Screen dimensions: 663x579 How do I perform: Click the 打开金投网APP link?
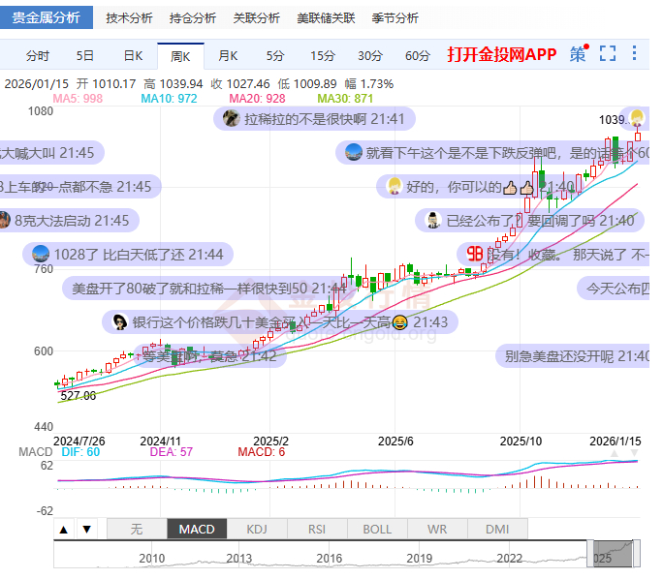coord(502,54)
